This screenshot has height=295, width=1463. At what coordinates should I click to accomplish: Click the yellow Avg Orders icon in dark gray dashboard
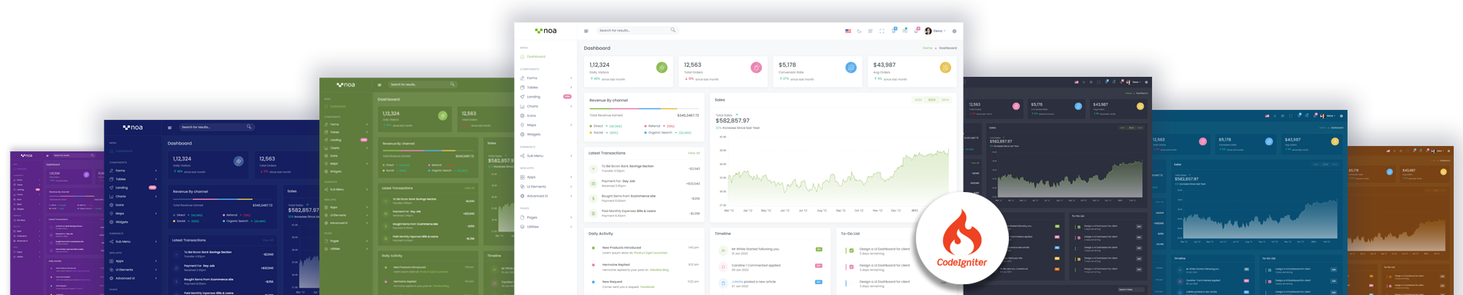click(1141, 106)
